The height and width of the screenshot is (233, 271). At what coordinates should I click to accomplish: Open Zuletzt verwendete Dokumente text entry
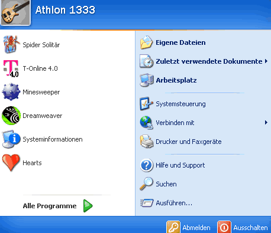(209, 61)
